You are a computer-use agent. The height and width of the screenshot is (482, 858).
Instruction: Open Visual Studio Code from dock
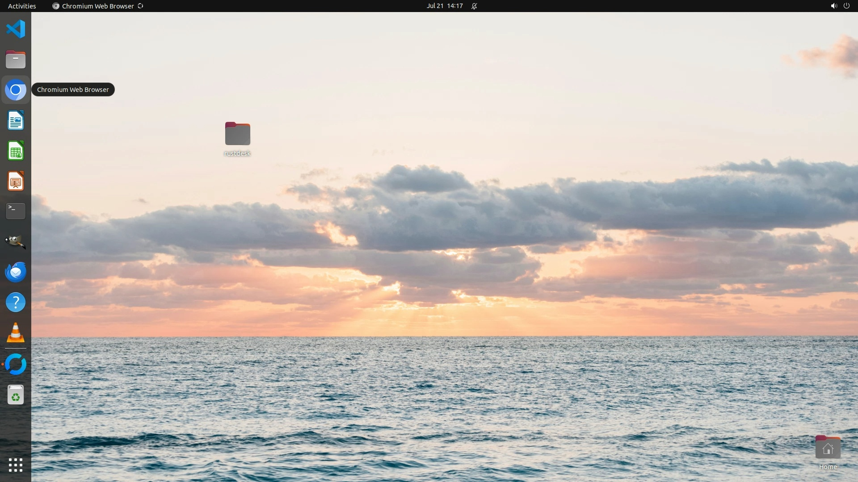(16, 29)
